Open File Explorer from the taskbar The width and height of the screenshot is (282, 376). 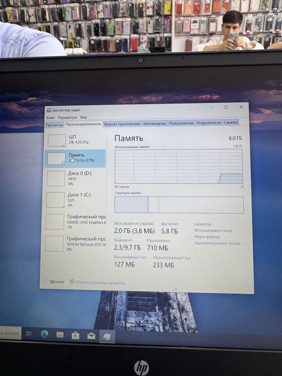[x=60, y=335]
